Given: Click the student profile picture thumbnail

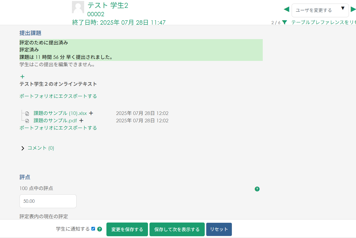Looking at the screenshot, I should (x=78, y=7).
